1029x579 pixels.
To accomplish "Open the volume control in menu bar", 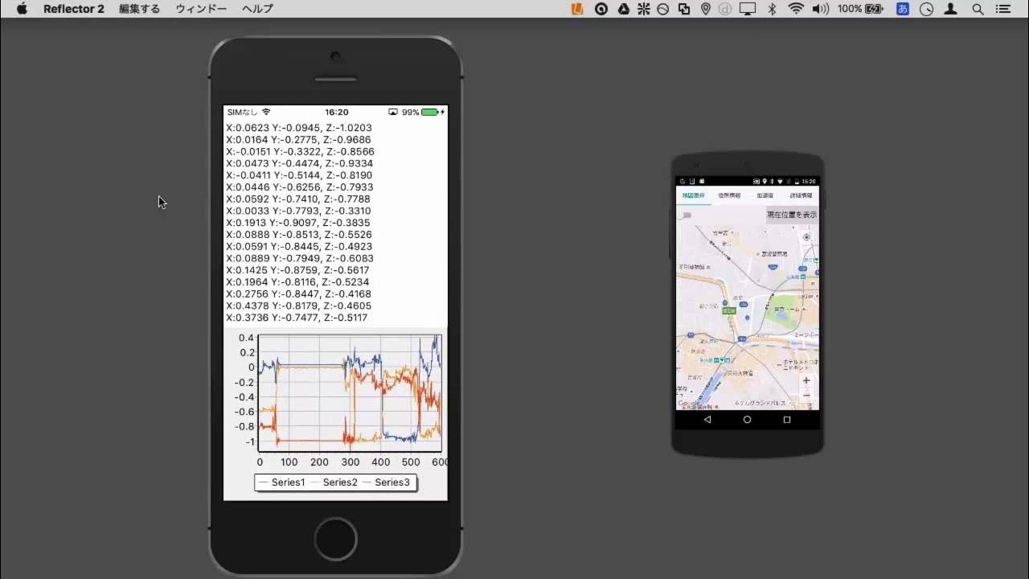I will coord(821,9).
